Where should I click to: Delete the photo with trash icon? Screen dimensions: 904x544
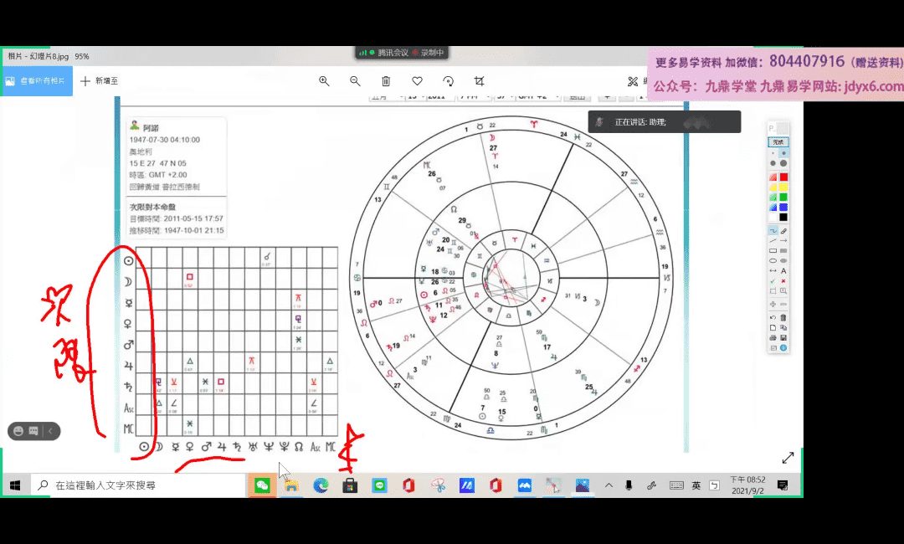386,81
